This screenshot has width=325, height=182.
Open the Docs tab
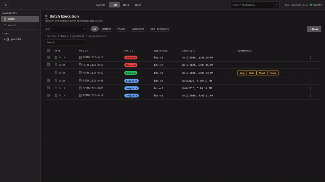[x=138, y=5]
